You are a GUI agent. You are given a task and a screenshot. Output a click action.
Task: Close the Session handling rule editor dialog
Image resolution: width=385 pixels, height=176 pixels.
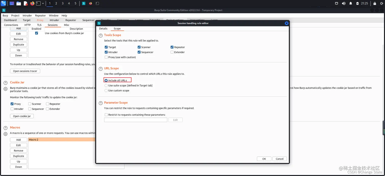pos(286,23)
